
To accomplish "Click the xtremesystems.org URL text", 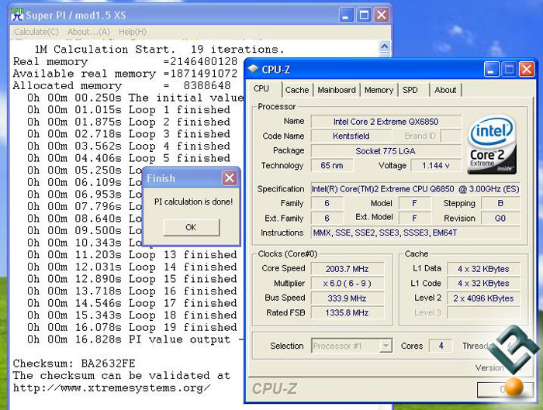I will coord(112,388).
